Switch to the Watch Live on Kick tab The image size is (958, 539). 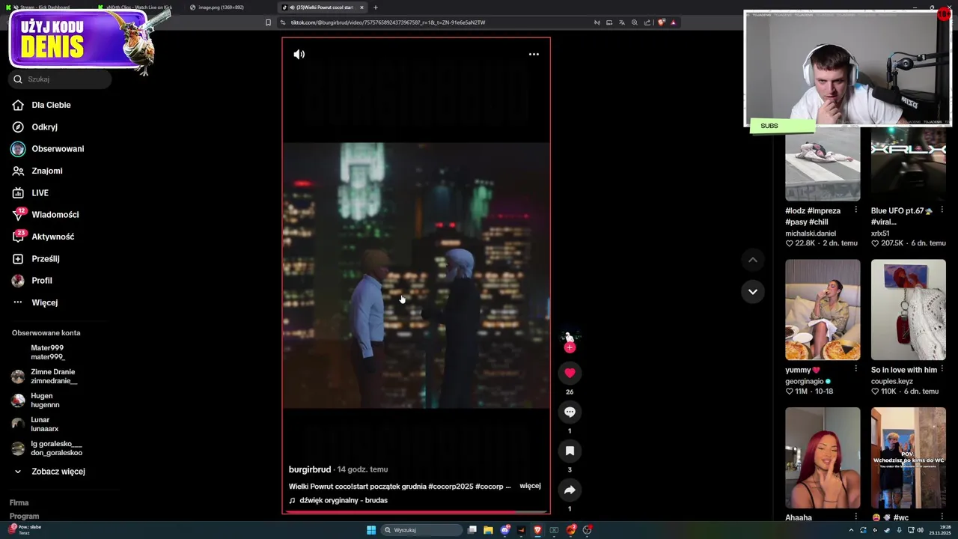pyautogui.click(x=139, y=7)
